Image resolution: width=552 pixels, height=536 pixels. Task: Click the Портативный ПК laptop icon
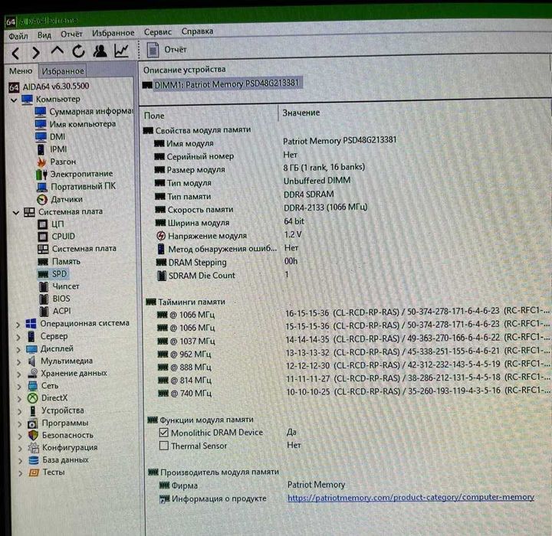click(x=42, y=187)
